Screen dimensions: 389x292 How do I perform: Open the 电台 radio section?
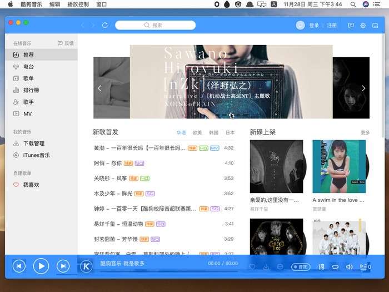coord(41,67)
